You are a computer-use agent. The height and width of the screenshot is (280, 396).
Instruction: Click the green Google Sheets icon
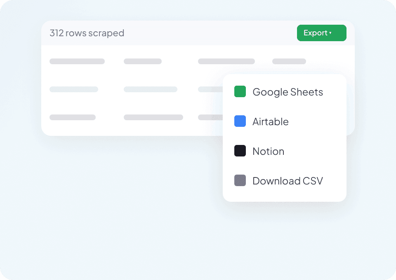coord(240,91)
